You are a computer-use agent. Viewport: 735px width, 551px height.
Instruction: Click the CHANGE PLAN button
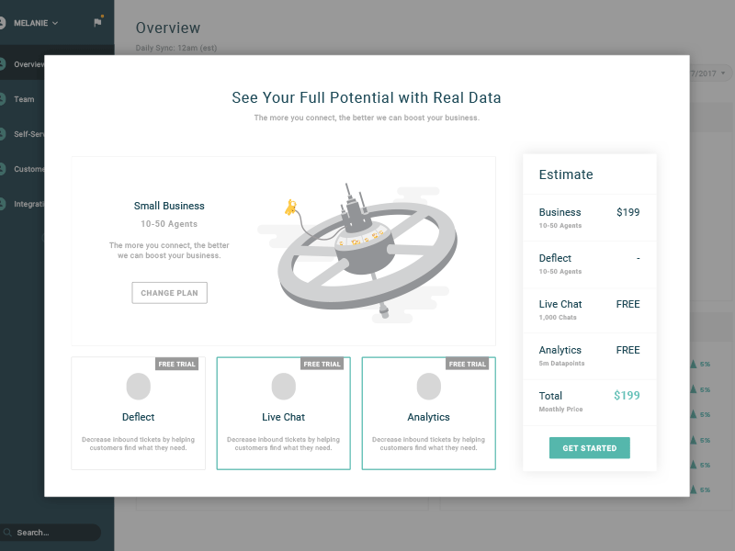tap(169, 292)
